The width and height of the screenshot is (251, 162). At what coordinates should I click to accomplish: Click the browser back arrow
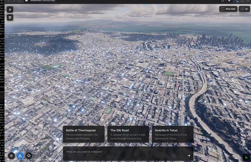(9, 1)
